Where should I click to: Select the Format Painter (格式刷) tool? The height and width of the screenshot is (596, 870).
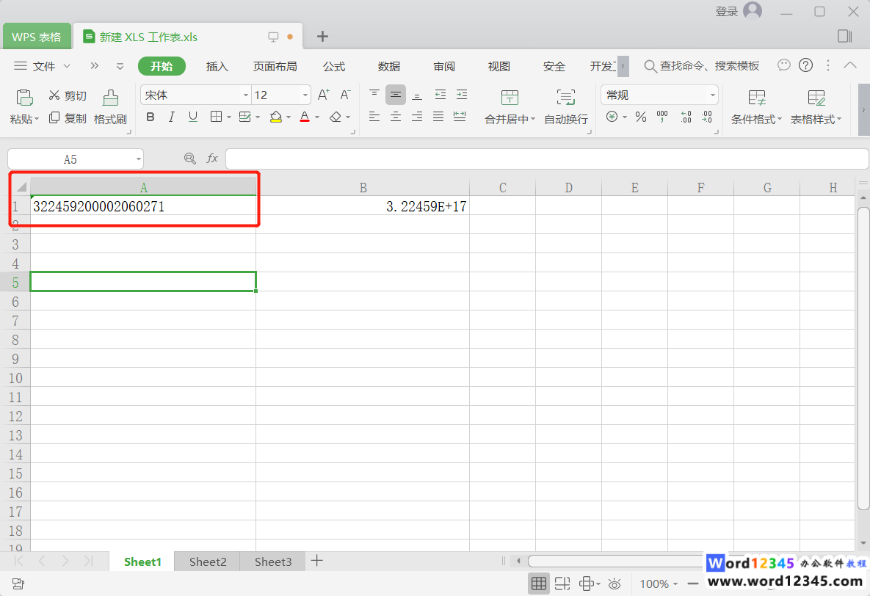pos(110,106)
